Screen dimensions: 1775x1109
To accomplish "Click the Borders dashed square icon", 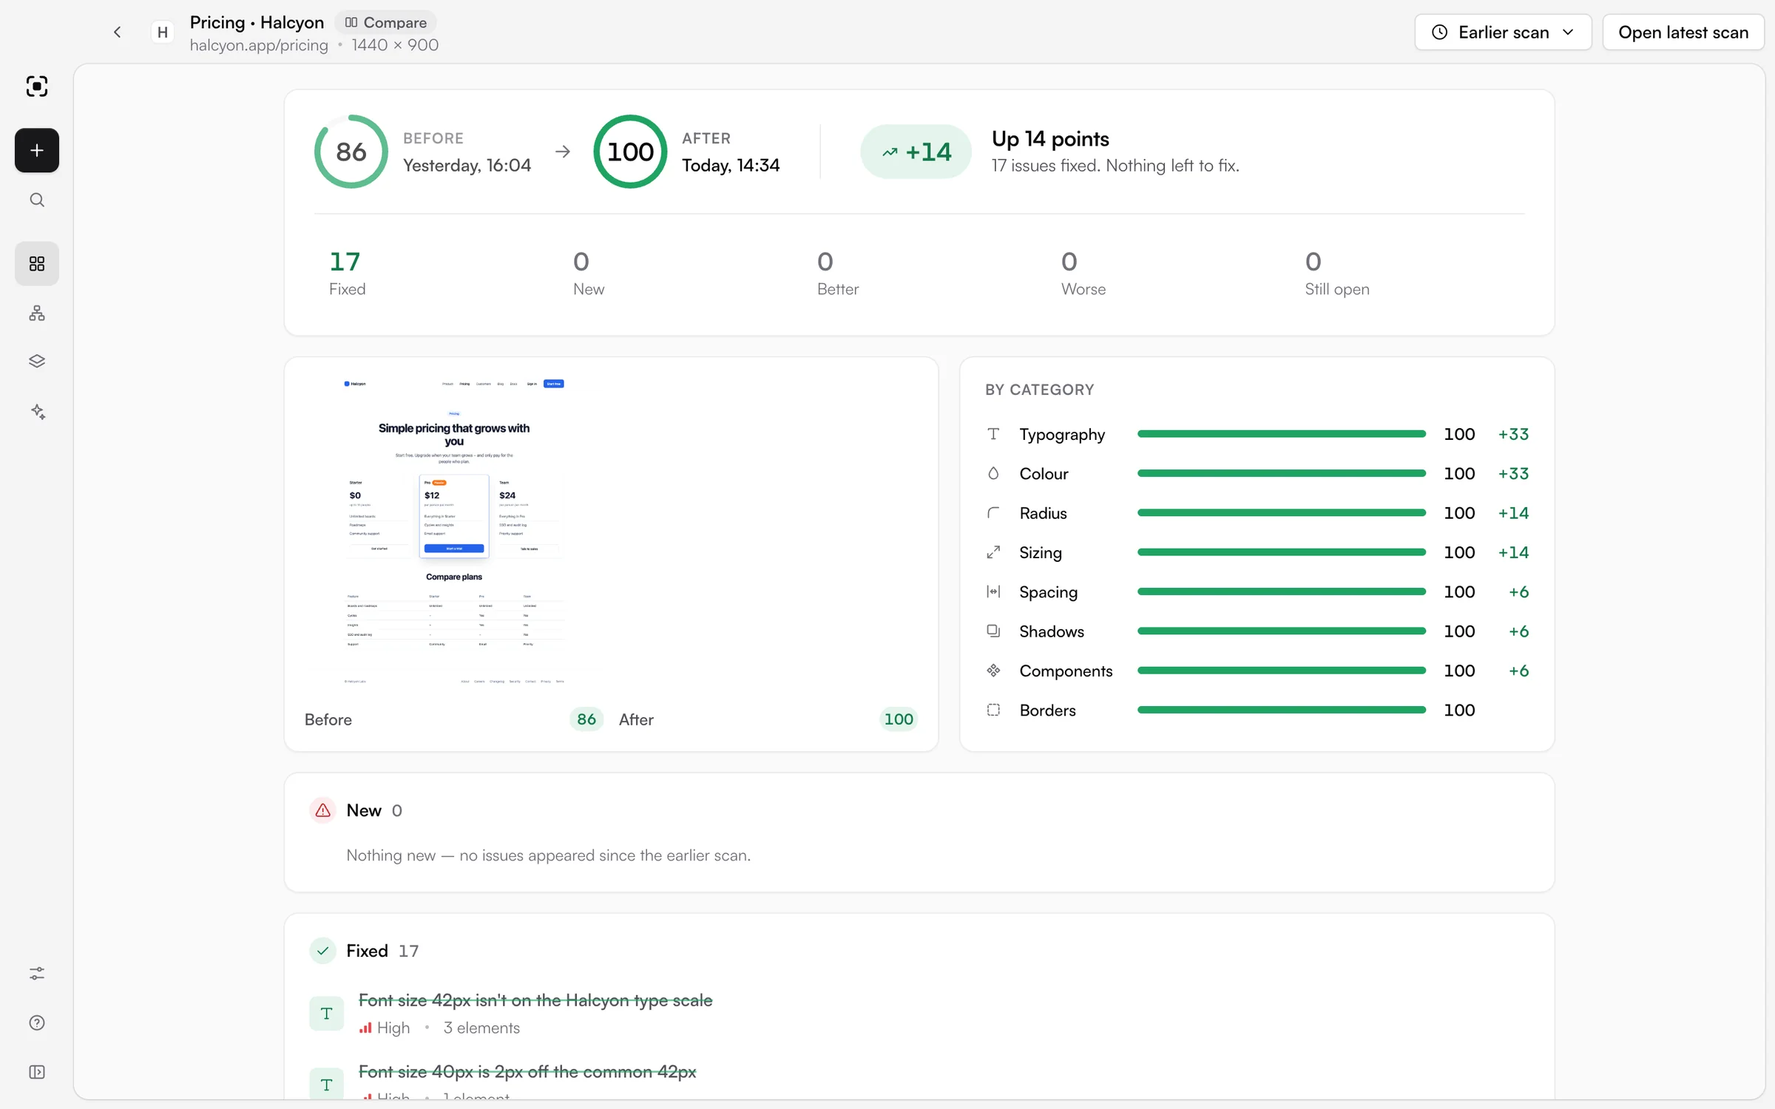I will click(x=993, y=710).
